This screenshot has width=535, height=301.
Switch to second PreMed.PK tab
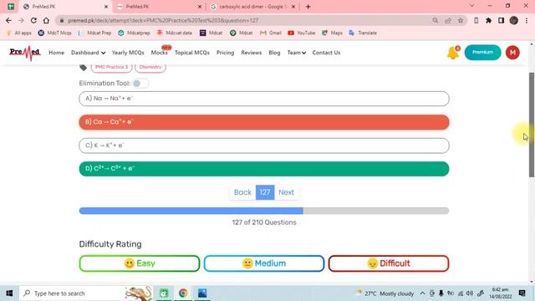pyautogui.click(x=159, y=7)
